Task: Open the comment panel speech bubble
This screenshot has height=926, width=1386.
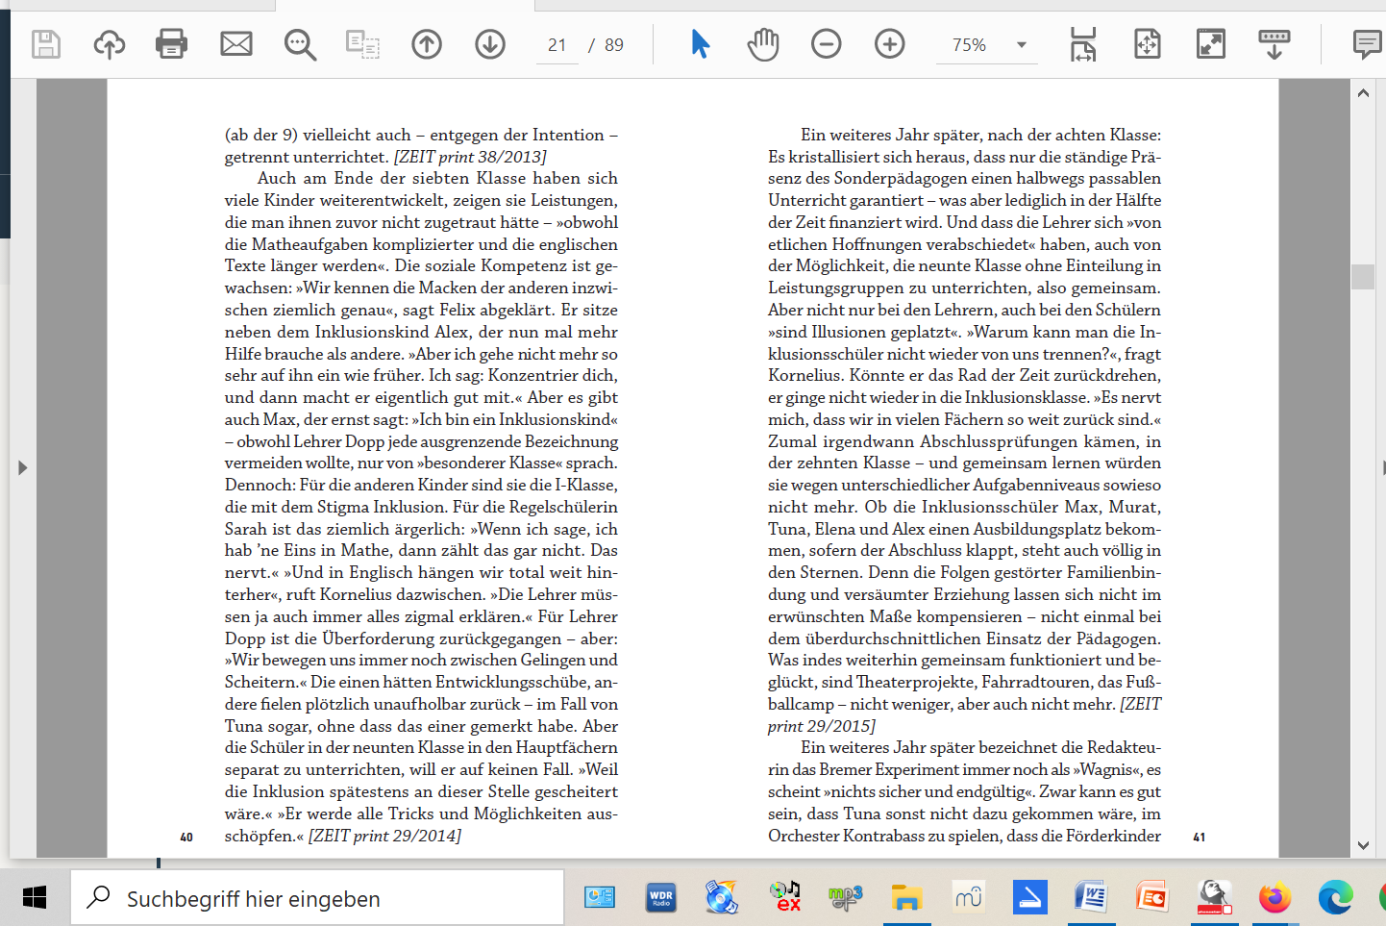Action: [1366, 44]
